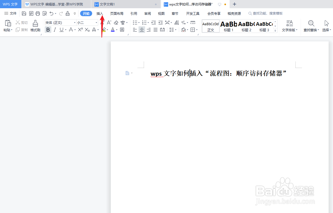The width and height of the screenshot is (333, 213).
Task: Open the 插入 (Insert) ribbon tab
Action: coord(100,13)
